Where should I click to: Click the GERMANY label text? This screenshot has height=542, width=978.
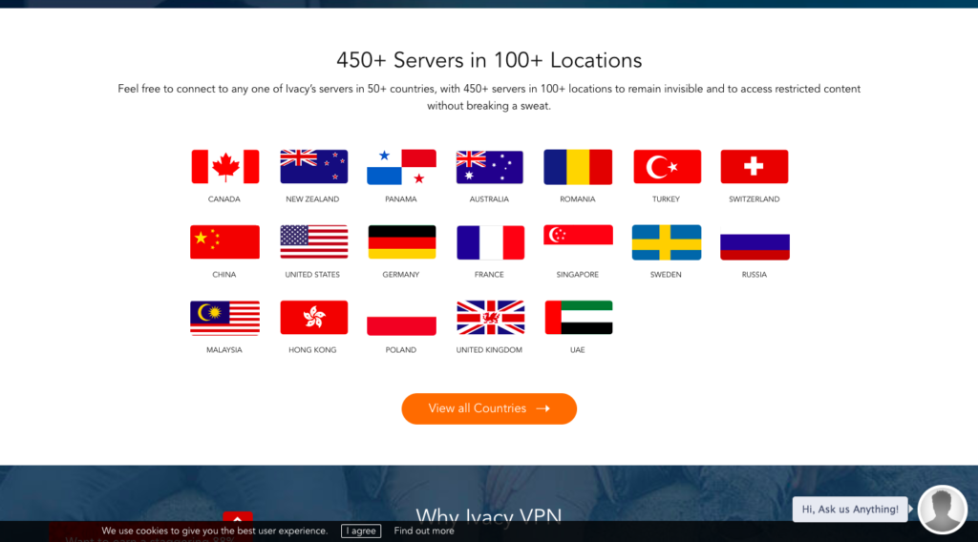pos(401,275)
